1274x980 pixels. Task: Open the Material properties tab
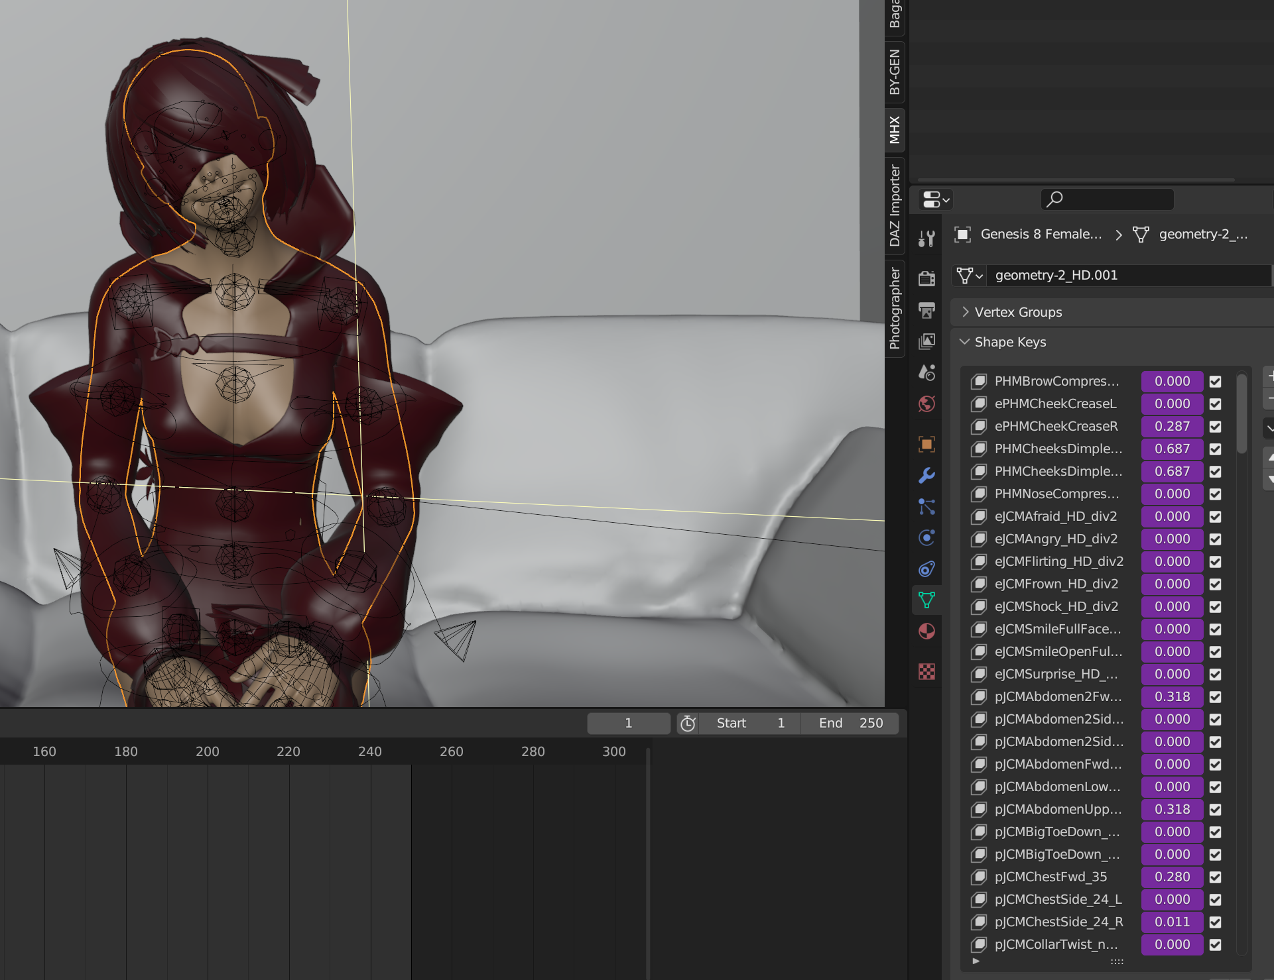pos(926,631)
